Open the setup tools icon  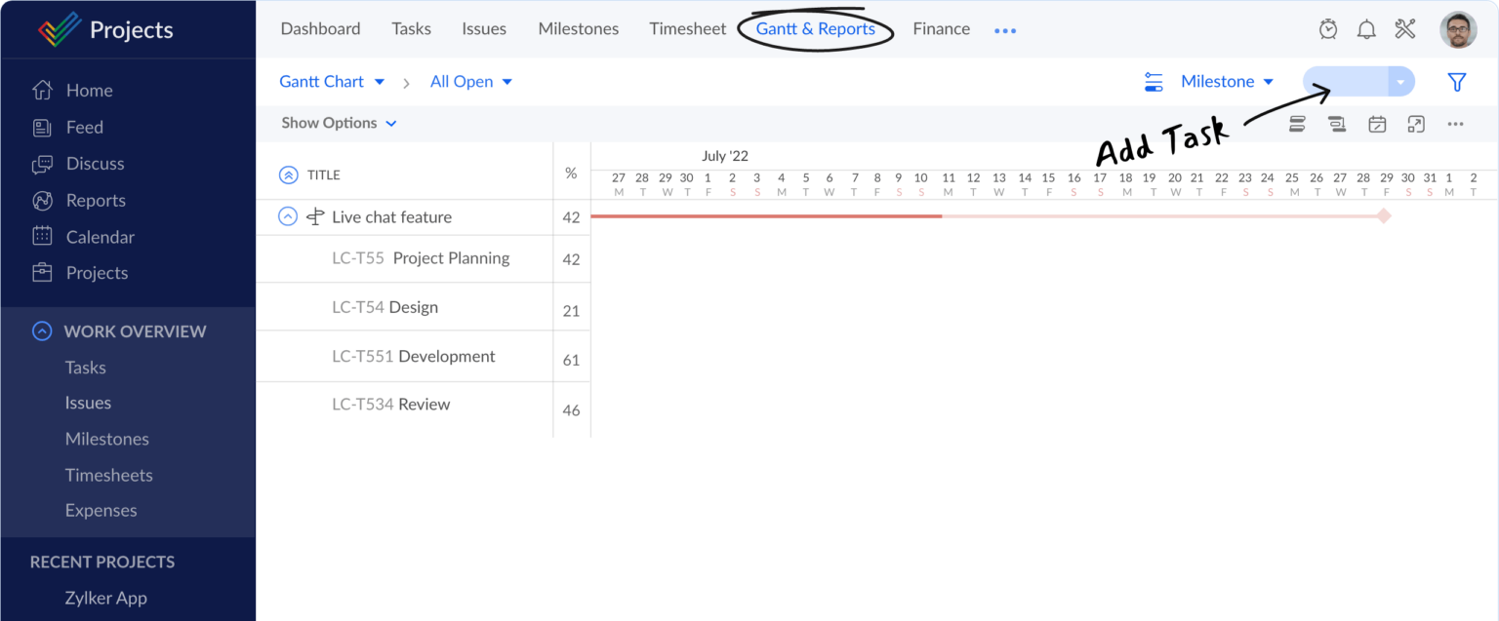pos(1405,29)
